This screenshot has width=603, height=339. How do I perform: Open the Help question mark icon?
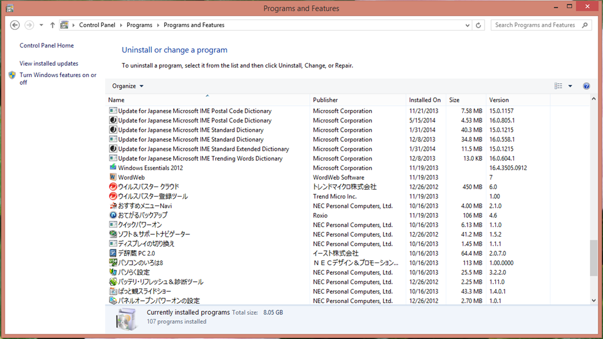click(x=586, y=86)
